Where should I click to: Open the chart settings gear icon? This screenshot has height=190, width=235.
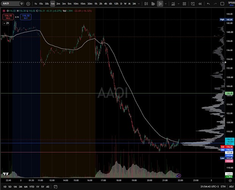click(230, 180)
